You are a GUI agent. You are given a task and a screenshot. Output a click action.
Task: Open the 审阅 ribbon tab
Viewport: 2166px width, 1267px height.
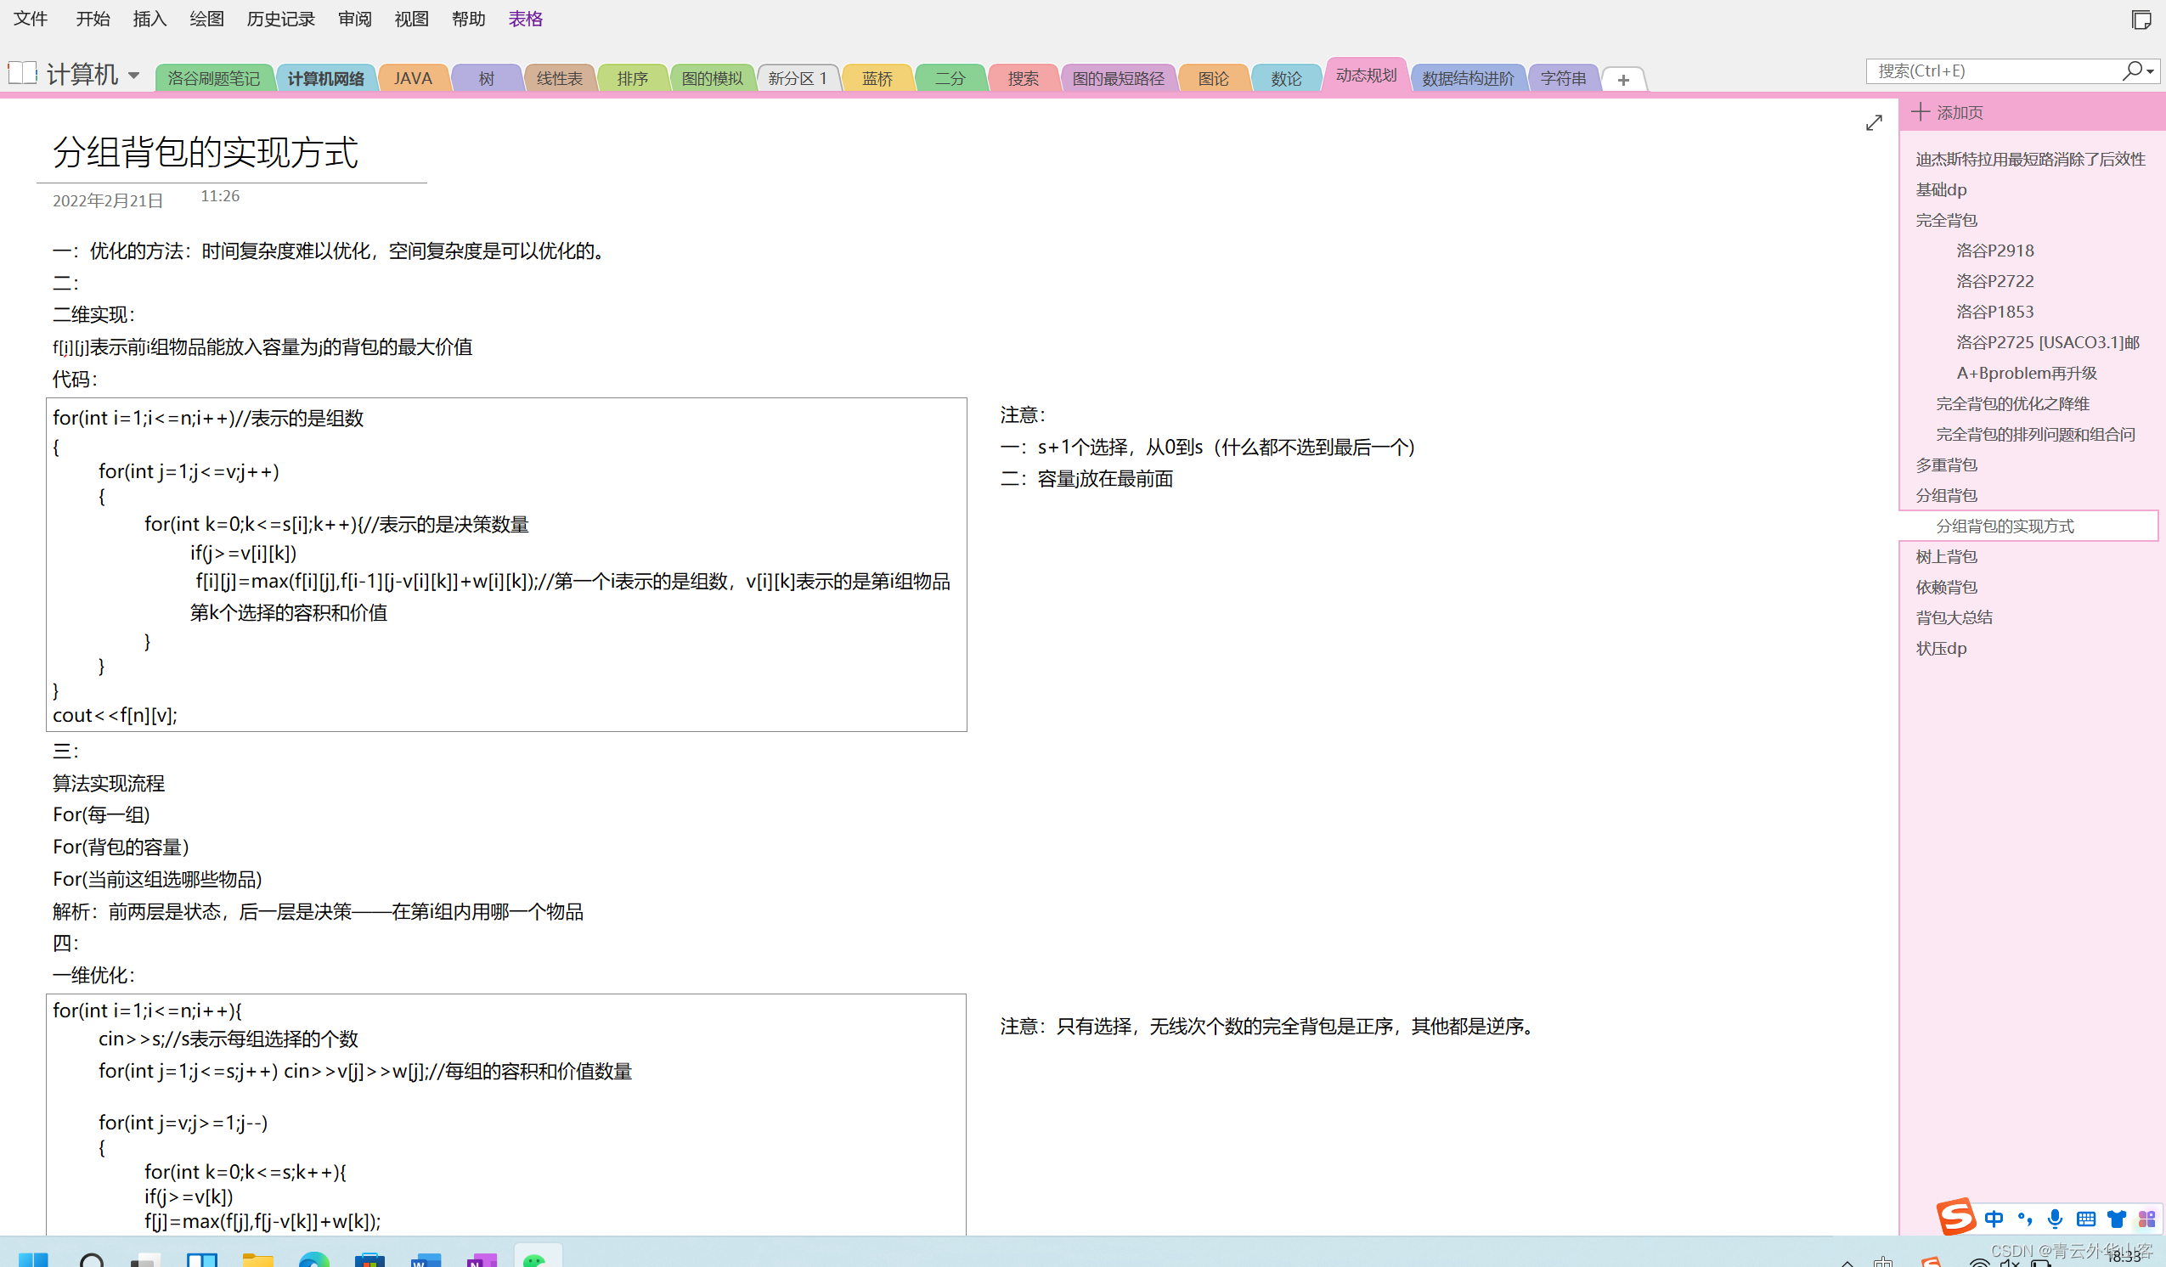click(354, 19)
